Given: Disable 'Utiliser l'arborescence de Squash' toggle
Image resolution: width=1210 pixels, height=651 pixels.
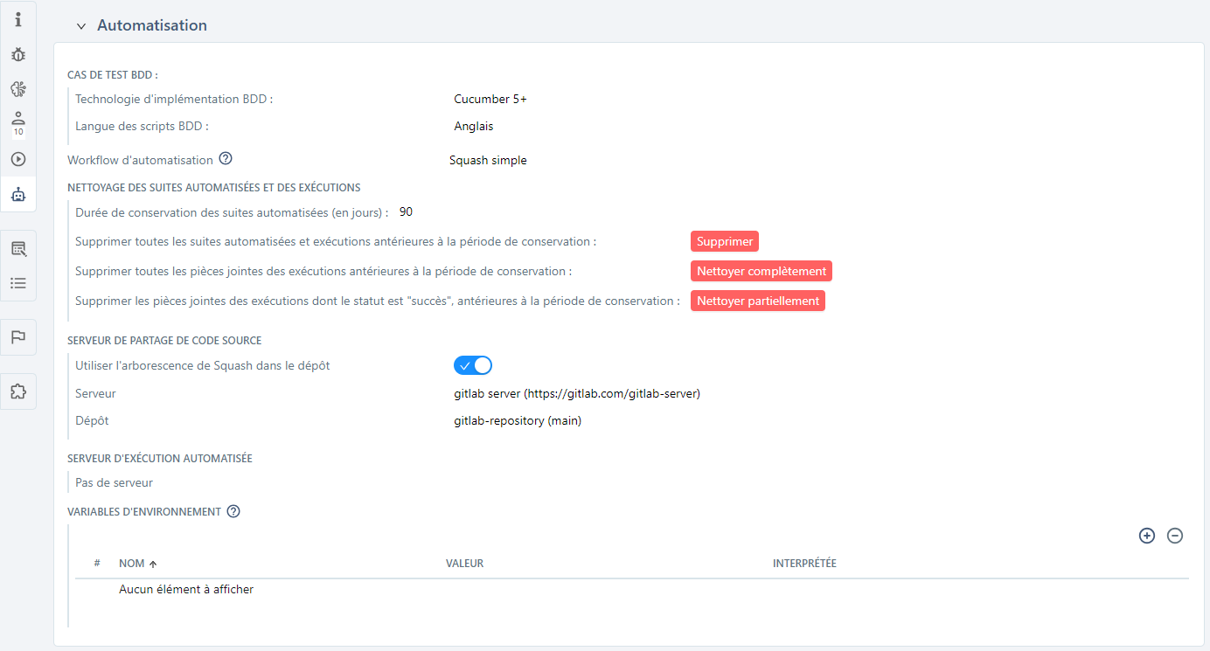Looking at the screenshot, I should click(x=472, y=365).
